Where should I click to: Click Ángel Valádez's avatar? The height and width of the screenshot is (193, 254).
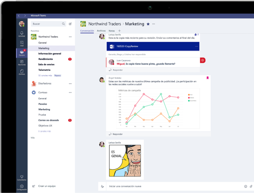coord(102,80)
